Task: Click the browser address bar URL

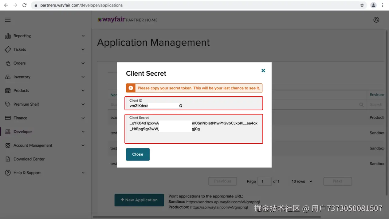Action: pyautogui.click(x=81, y=5)
